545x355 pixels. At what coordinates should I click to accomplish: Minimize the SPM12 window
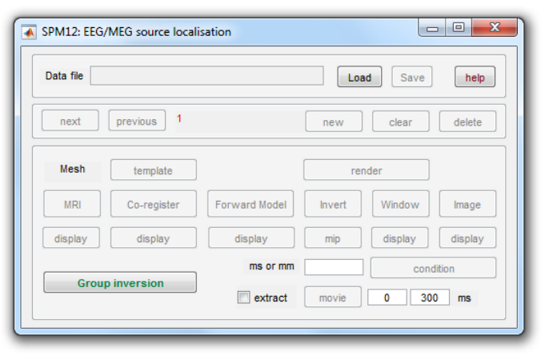point(432,28)
